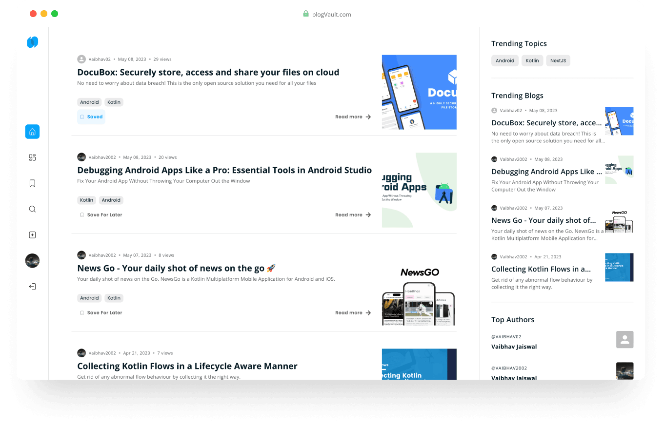Select the Kotlin trending topic tag
The width and height of the screenshot is (665, 427).
532,61
